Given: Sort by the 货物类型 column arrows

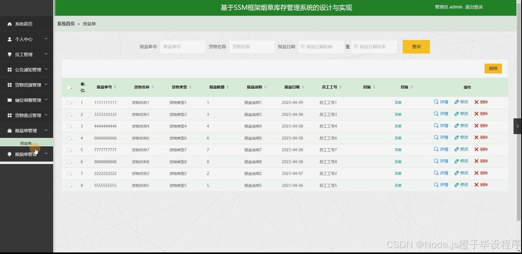Looking at the screenshot, I should (x=190, y=87).
